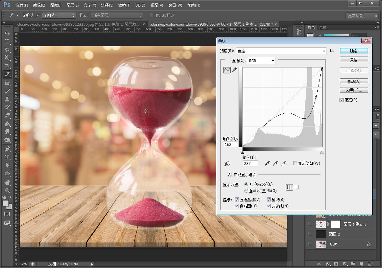Click the white point slider under the curve

coord(322,153)
